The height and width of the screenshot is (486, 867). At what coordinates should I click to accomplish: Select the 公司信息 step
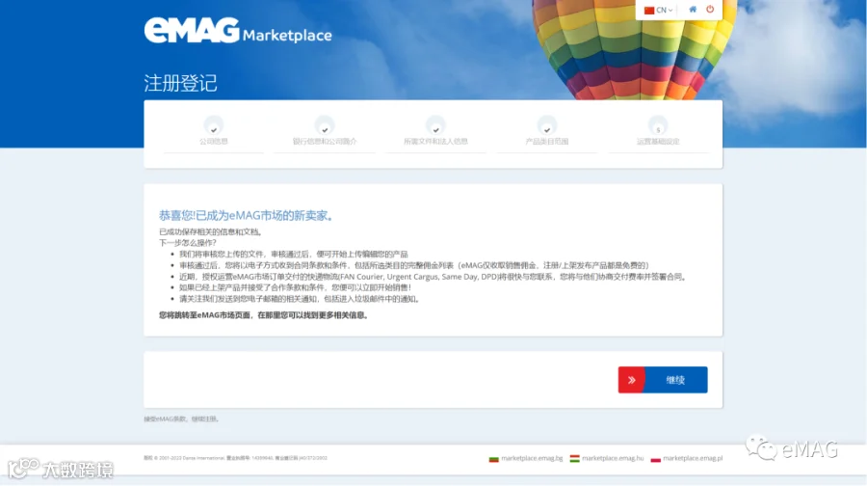point(214,132)
